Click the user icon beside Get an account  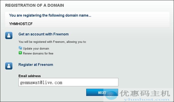(x=9, y=35)
